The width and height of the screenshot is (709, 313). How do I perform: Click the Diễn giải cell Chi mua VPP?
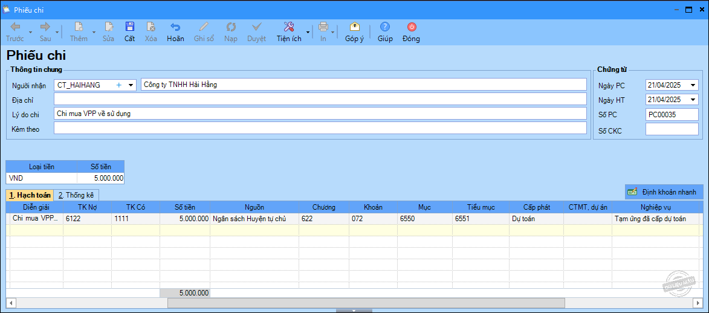(36, 219)
